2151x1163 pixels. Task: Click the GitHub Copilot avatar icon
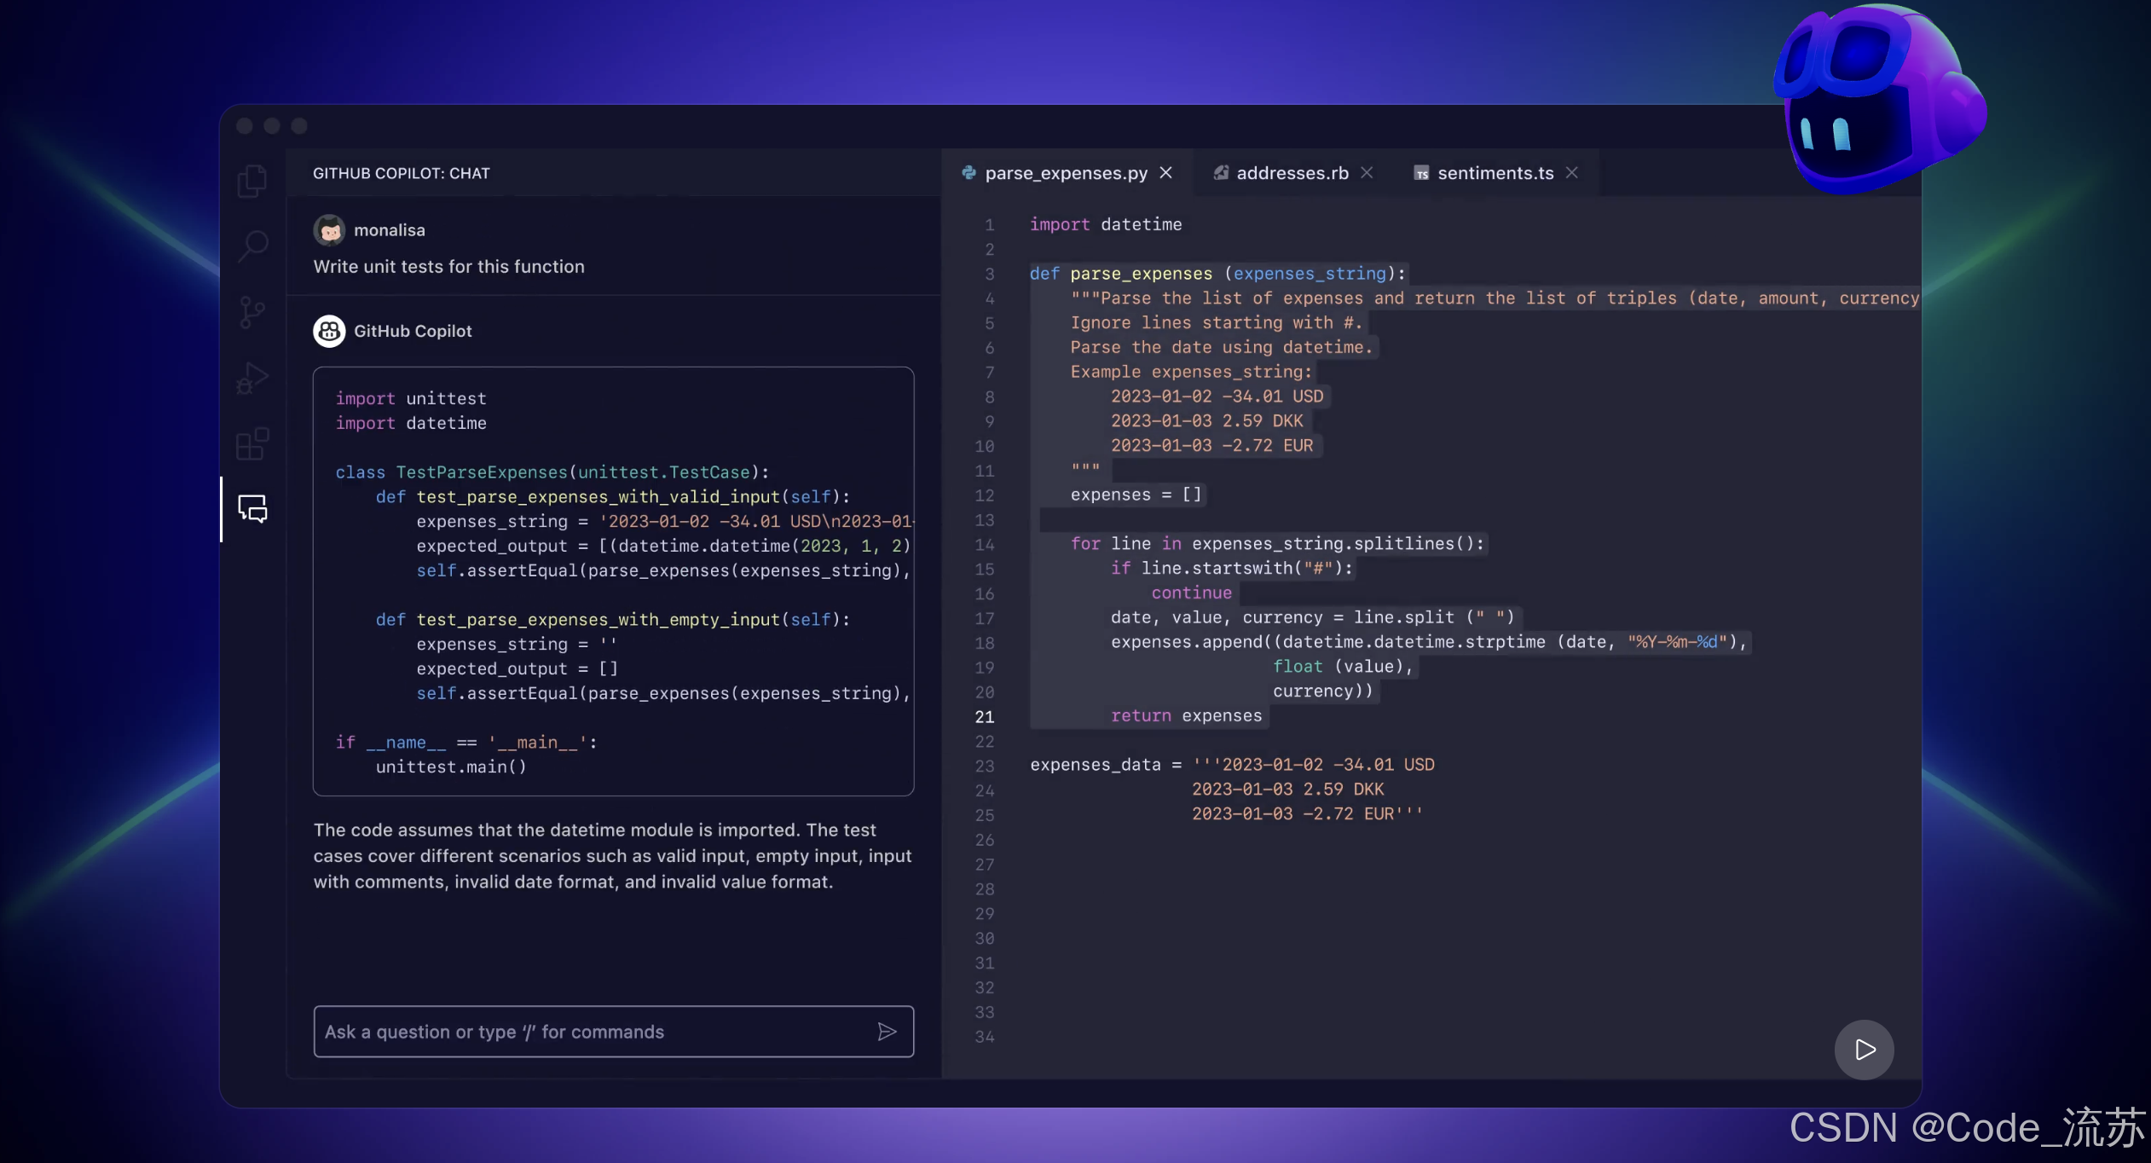click(x=329, y=331)
